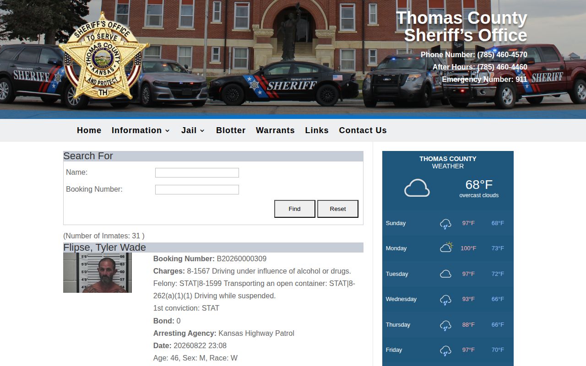Screen dimensions: 586x366
Task: Click the Search For heading
Action: pos(88,156)
